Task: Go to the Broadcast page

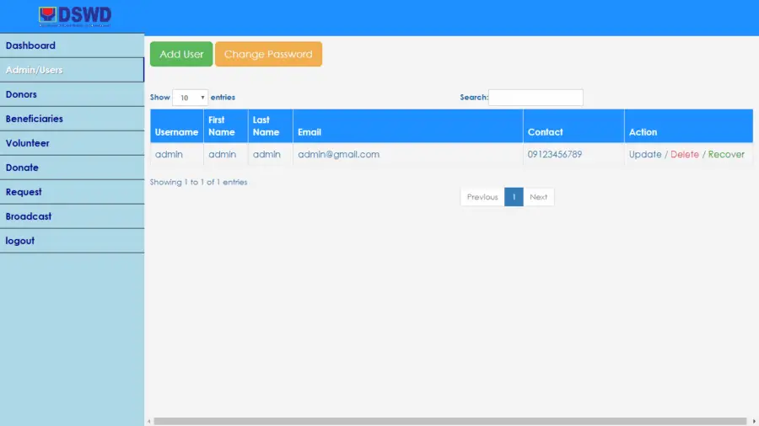Action: pyautogui.click(x=72, y=216)
